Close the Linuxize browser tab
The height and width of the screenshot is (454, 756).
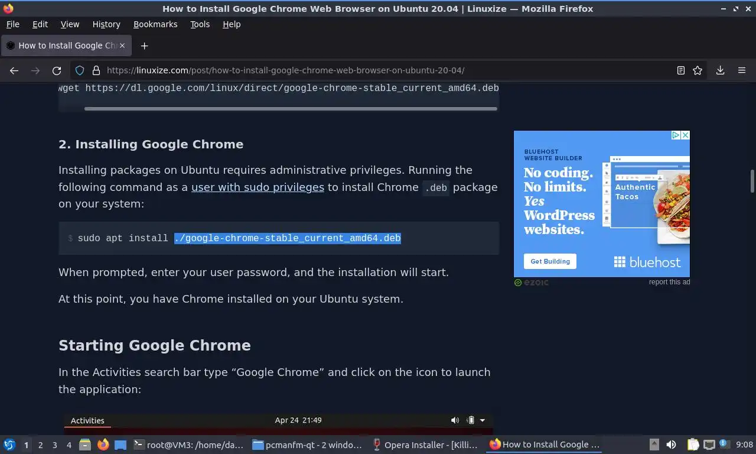(x=123, y=46)
